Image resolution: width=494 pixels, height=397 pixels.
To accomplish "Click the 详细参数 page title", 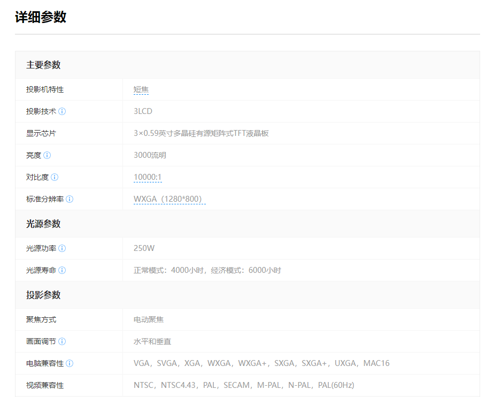I will tap(41, 17).
